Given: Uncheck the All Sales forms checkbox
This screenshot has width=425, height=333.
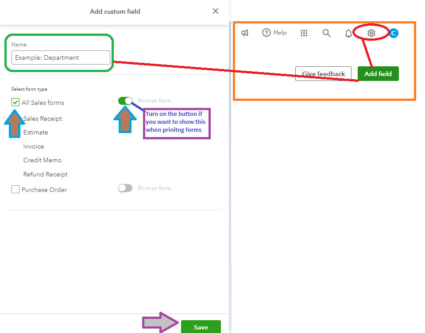Looking at the screenshot, I should (15, 102).
